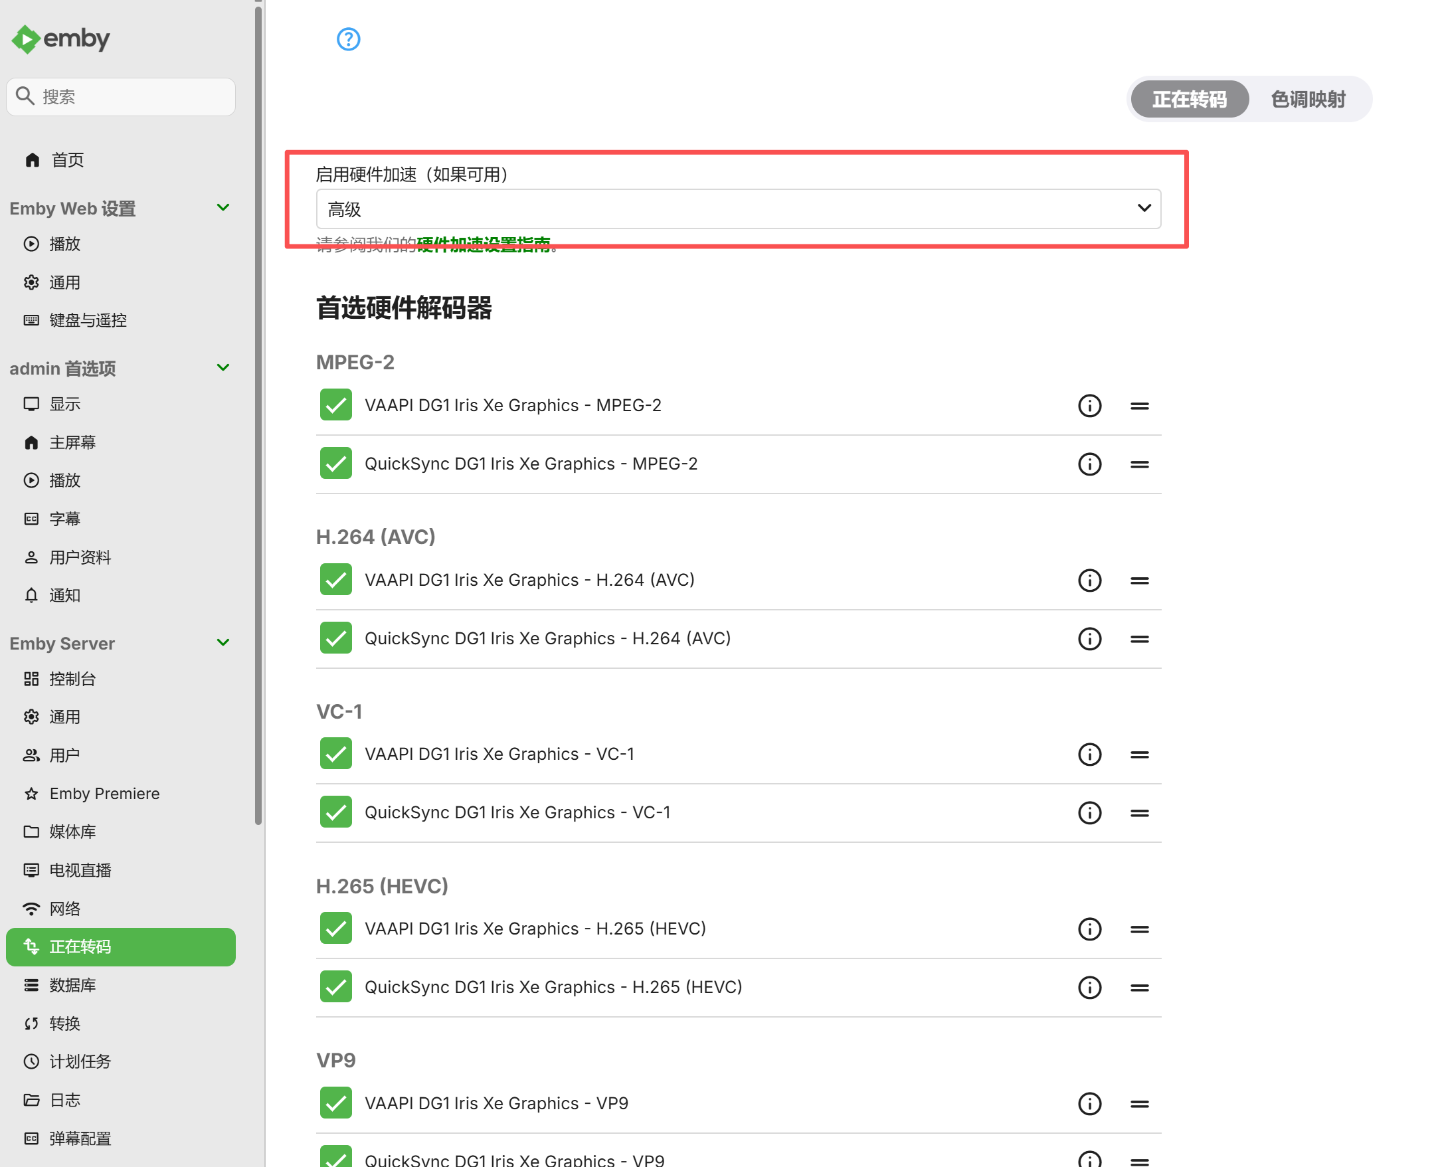Viewport: 1440px width, 1167px height.
Task: Open 媒体库 library settings
Action: (x=72, y=832)
